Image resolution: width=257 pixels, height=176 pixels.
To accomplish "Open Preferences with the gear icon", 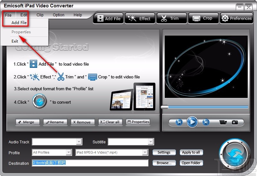I will click(x=236, y=19).
